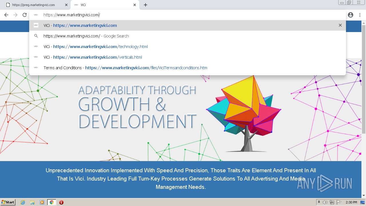Switch to the ViCi tab

pos(104,5)
